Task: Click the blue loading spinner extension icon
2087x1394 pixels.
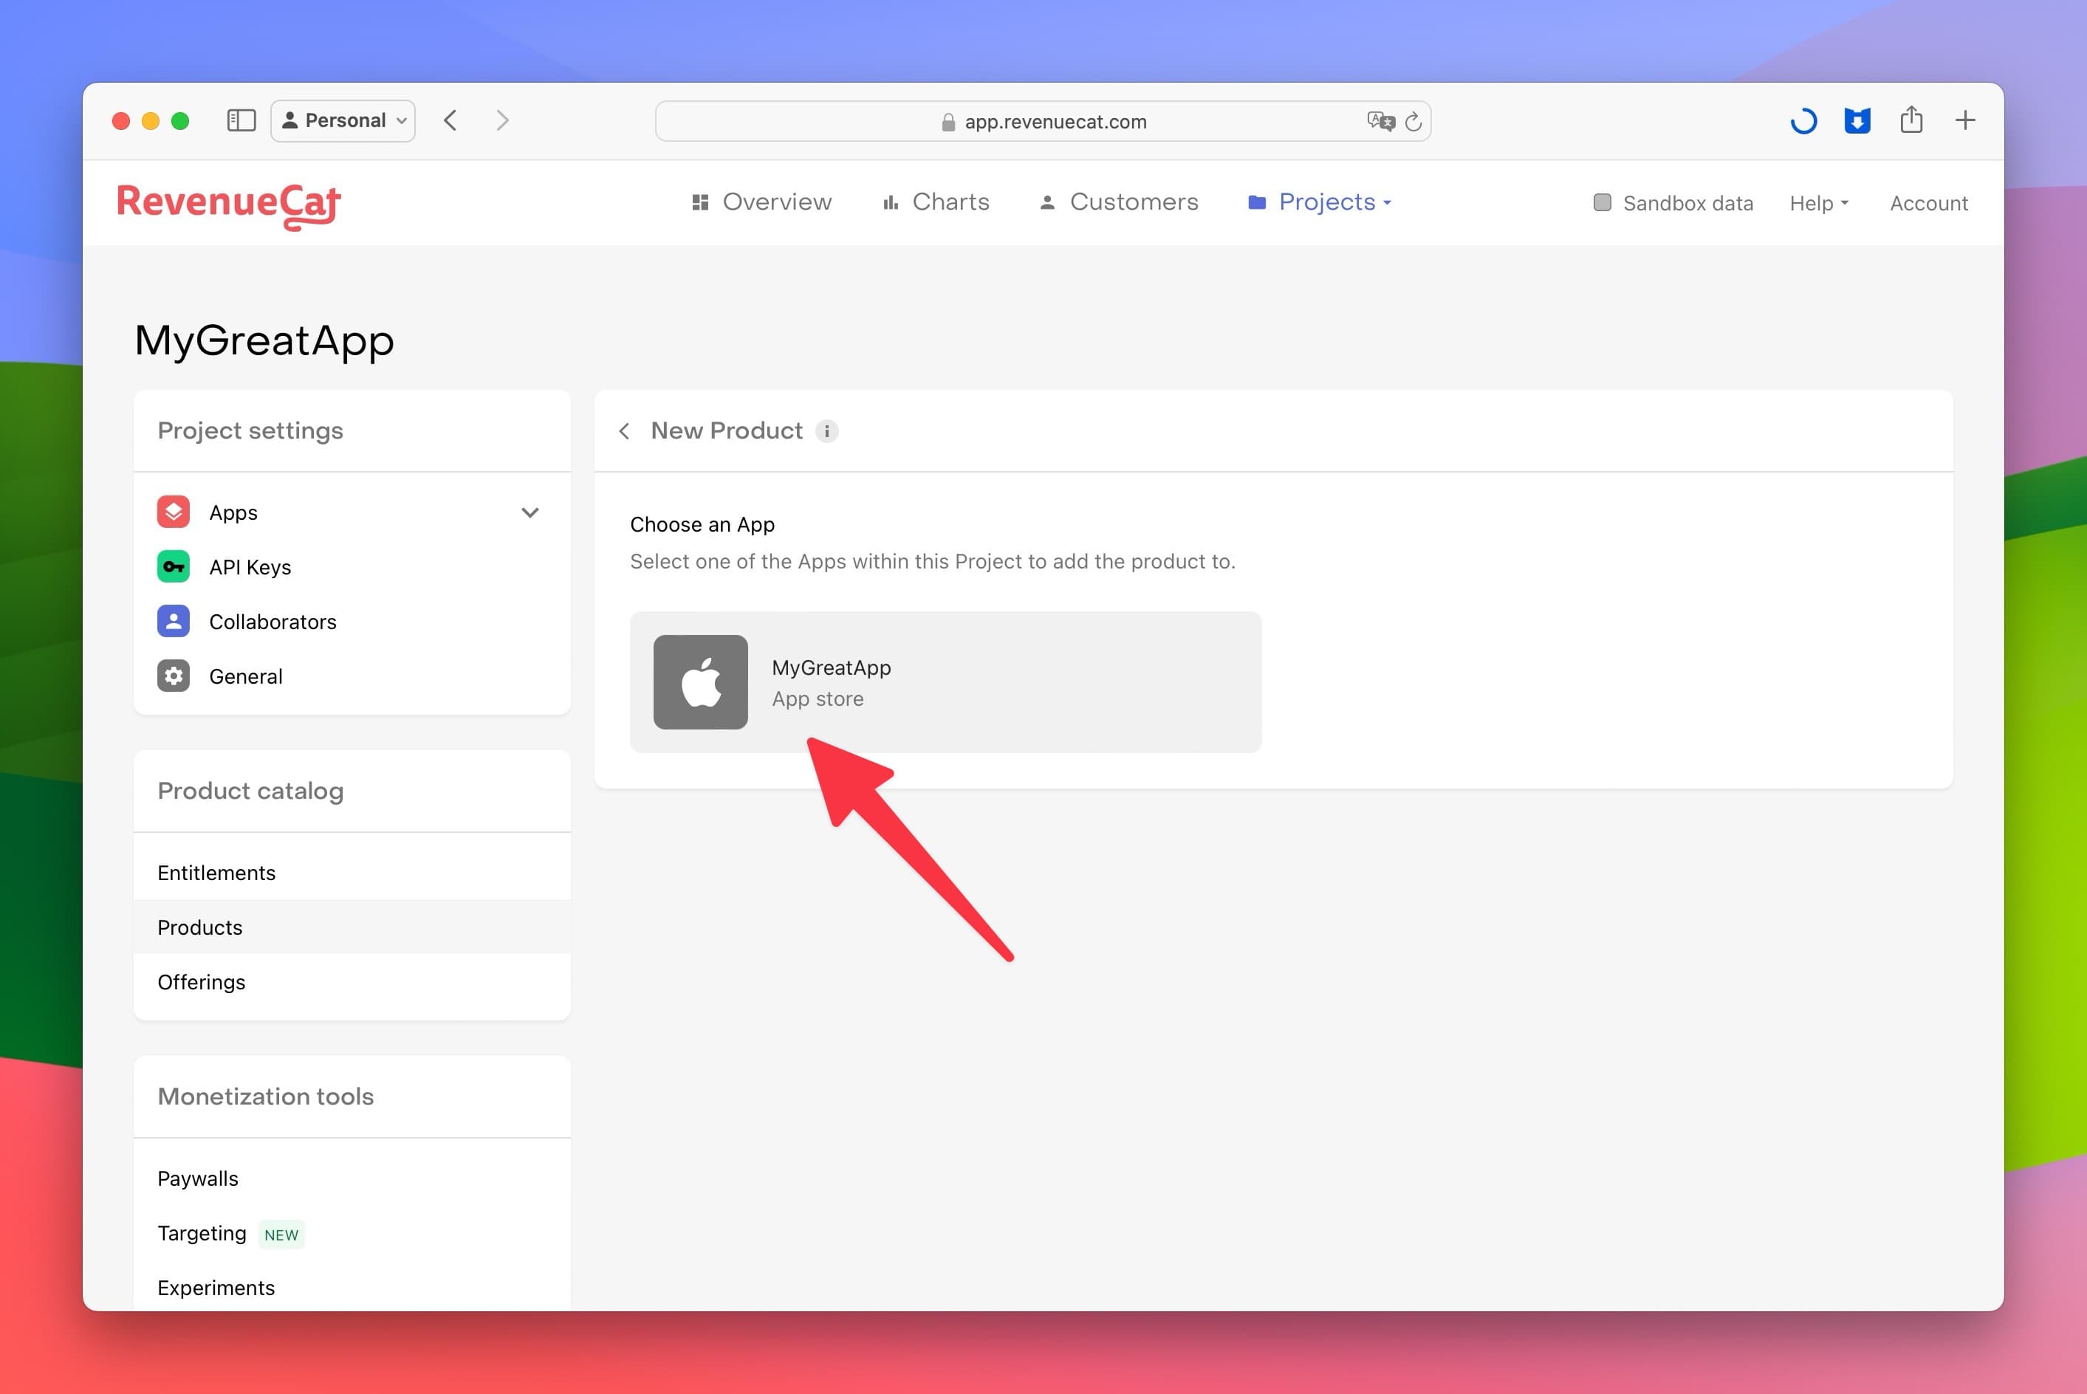Action: pyautogui.click(x=1803, y=121)
